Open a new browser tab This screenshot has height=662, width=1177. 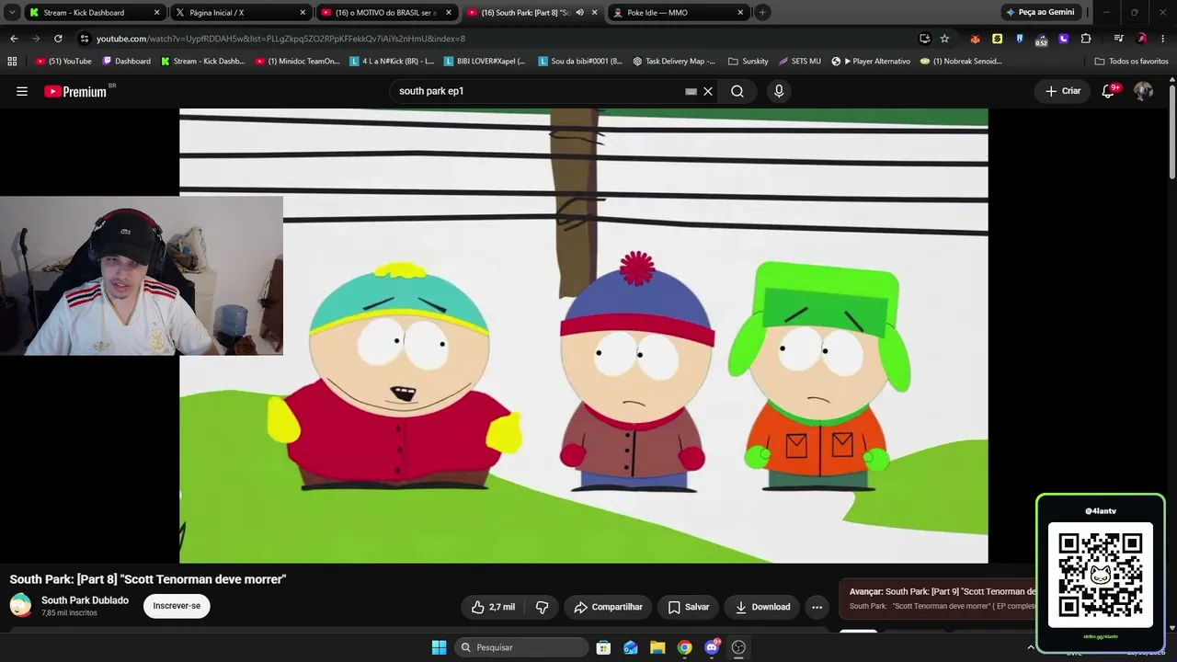point(762,13)
